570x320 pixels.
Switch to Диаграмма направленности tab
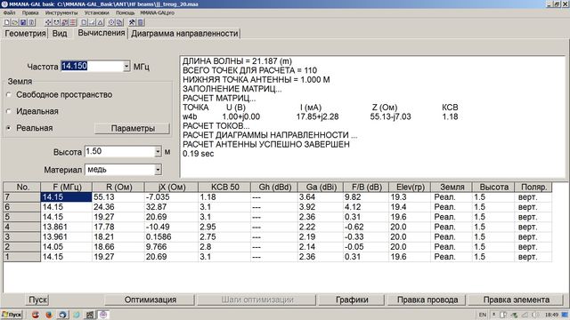pos(184,34)
